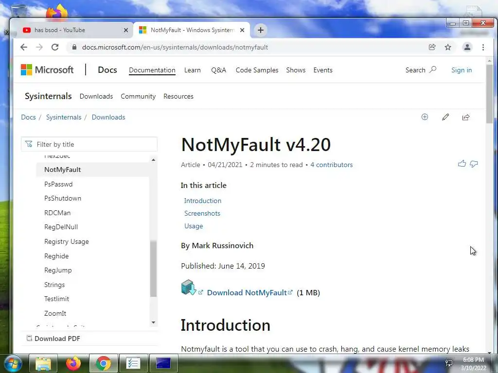Jump to Introduction in the article list
Screen dimensions: 498x373
[x=203, y=201]
